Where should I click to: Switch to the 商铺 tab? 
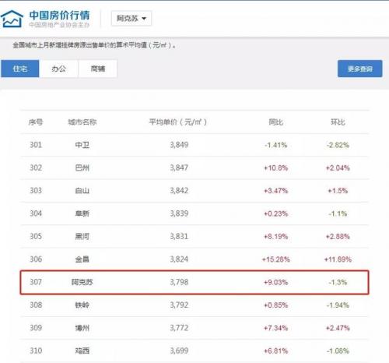pyautogui.click(x=98, y=69)
